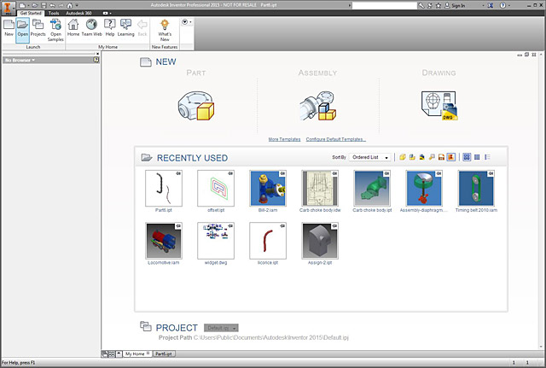Image resolution: width=546 pixels, height=368 pixels.
Task: Click the Favorites star icon in title bar
Action: click(439, 5)
